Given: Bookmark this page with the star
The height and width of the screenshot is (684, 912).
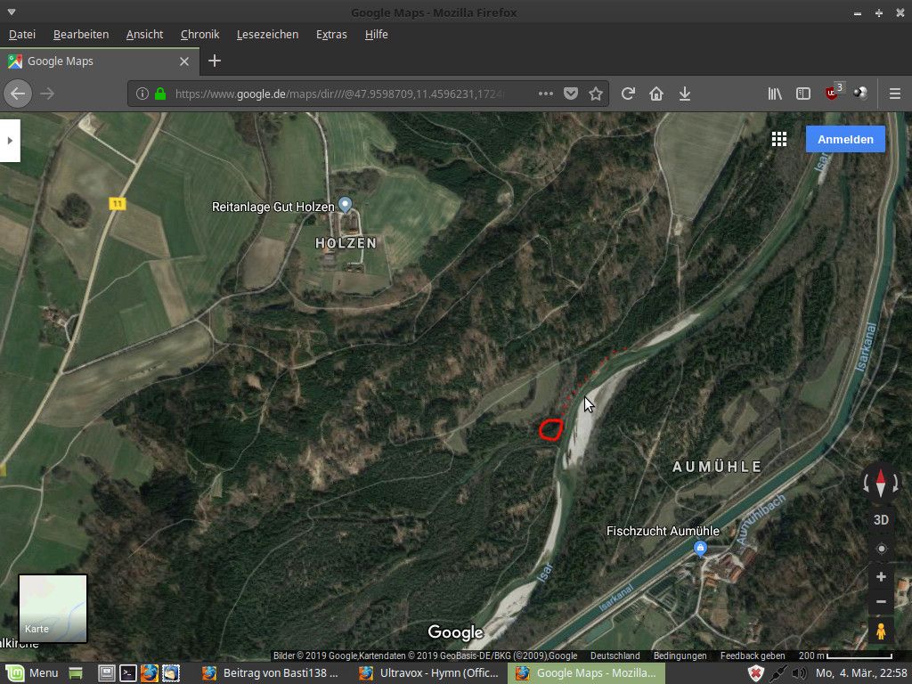Looking at the screenshot, I should tap(596, 94).
